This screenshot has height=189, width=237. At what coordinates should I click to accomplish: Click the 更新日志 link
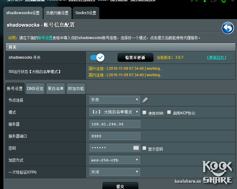pyautogui.click(x=216, y=57)
